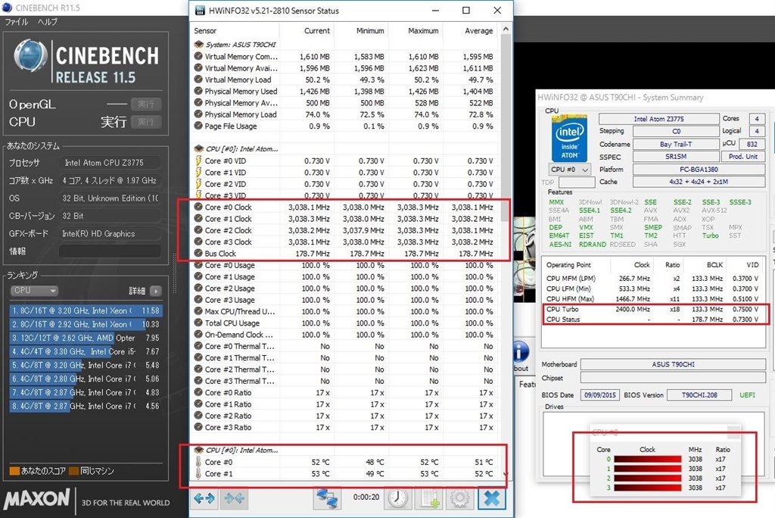Click the Virtual Memory Load row icon

pos(198,80)
